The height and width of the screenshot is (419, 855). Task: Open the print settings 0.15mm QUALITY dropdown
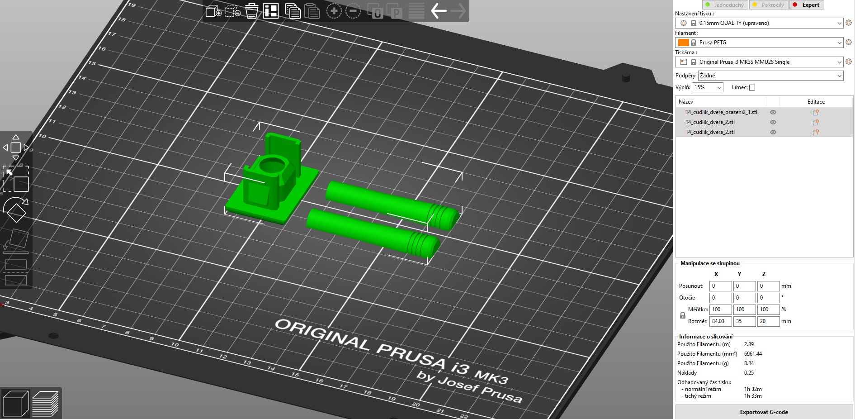point(759,23)
